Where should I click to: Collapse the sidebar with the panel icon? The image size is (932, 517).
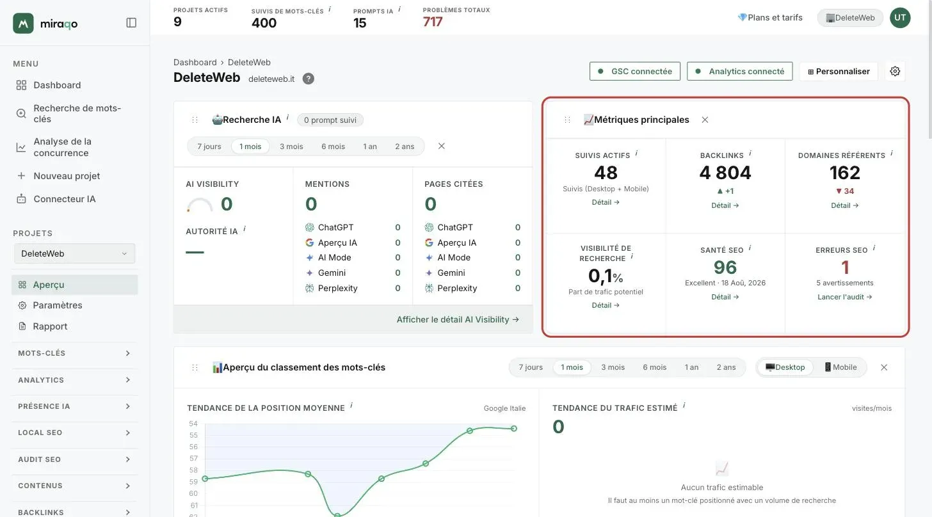click(x=131, y=23)
